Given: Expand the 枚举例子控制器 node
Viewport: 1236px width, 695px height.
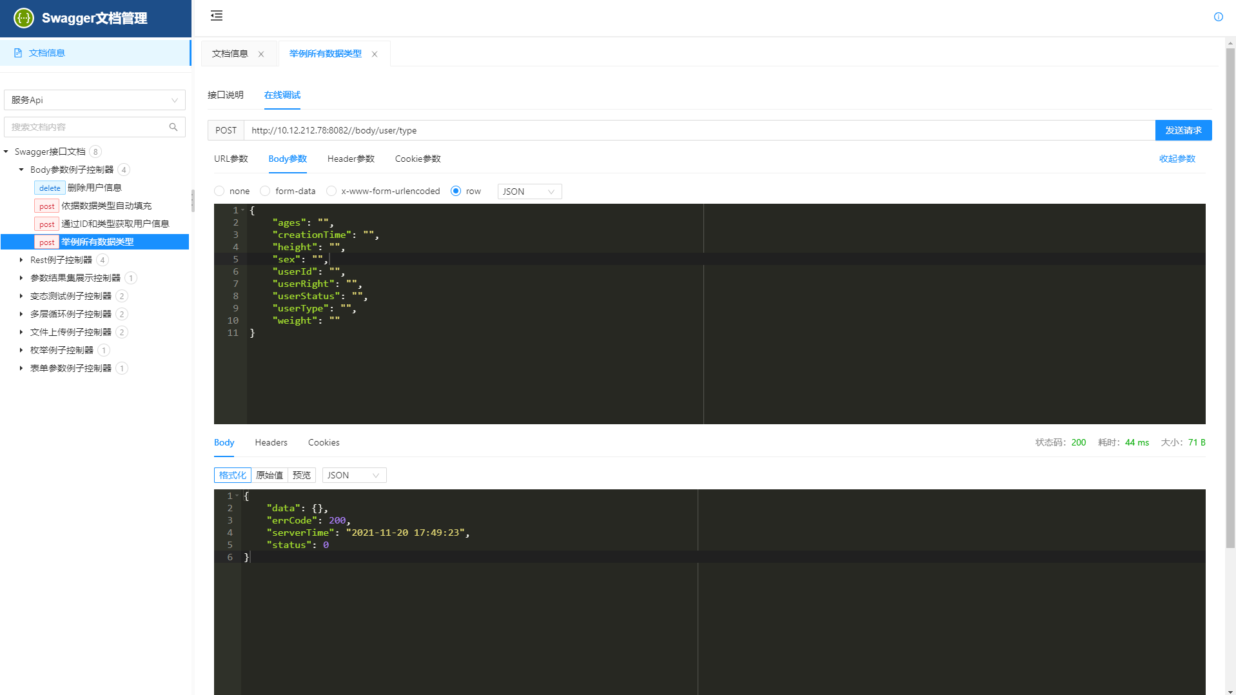Looking at the screenshot, I should 21,350.
